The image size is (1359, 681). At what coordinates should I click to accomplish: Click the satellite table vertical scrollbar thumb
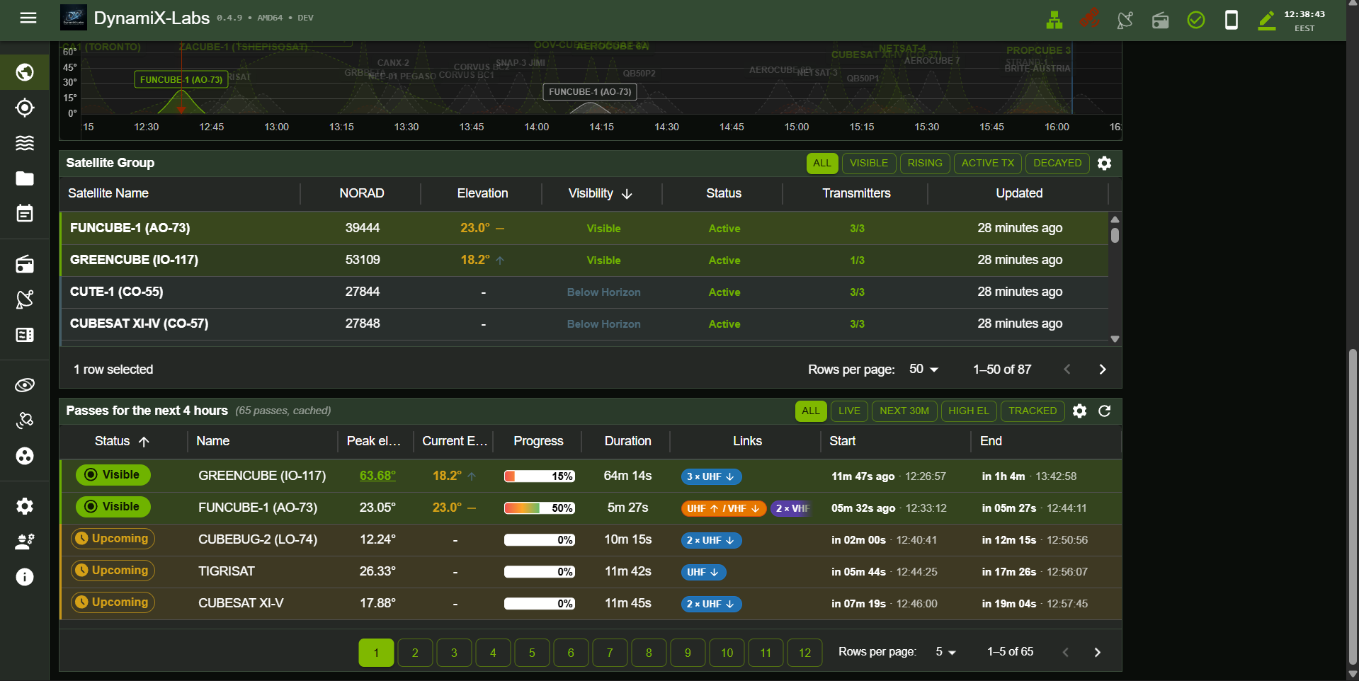click(1115, 235)
